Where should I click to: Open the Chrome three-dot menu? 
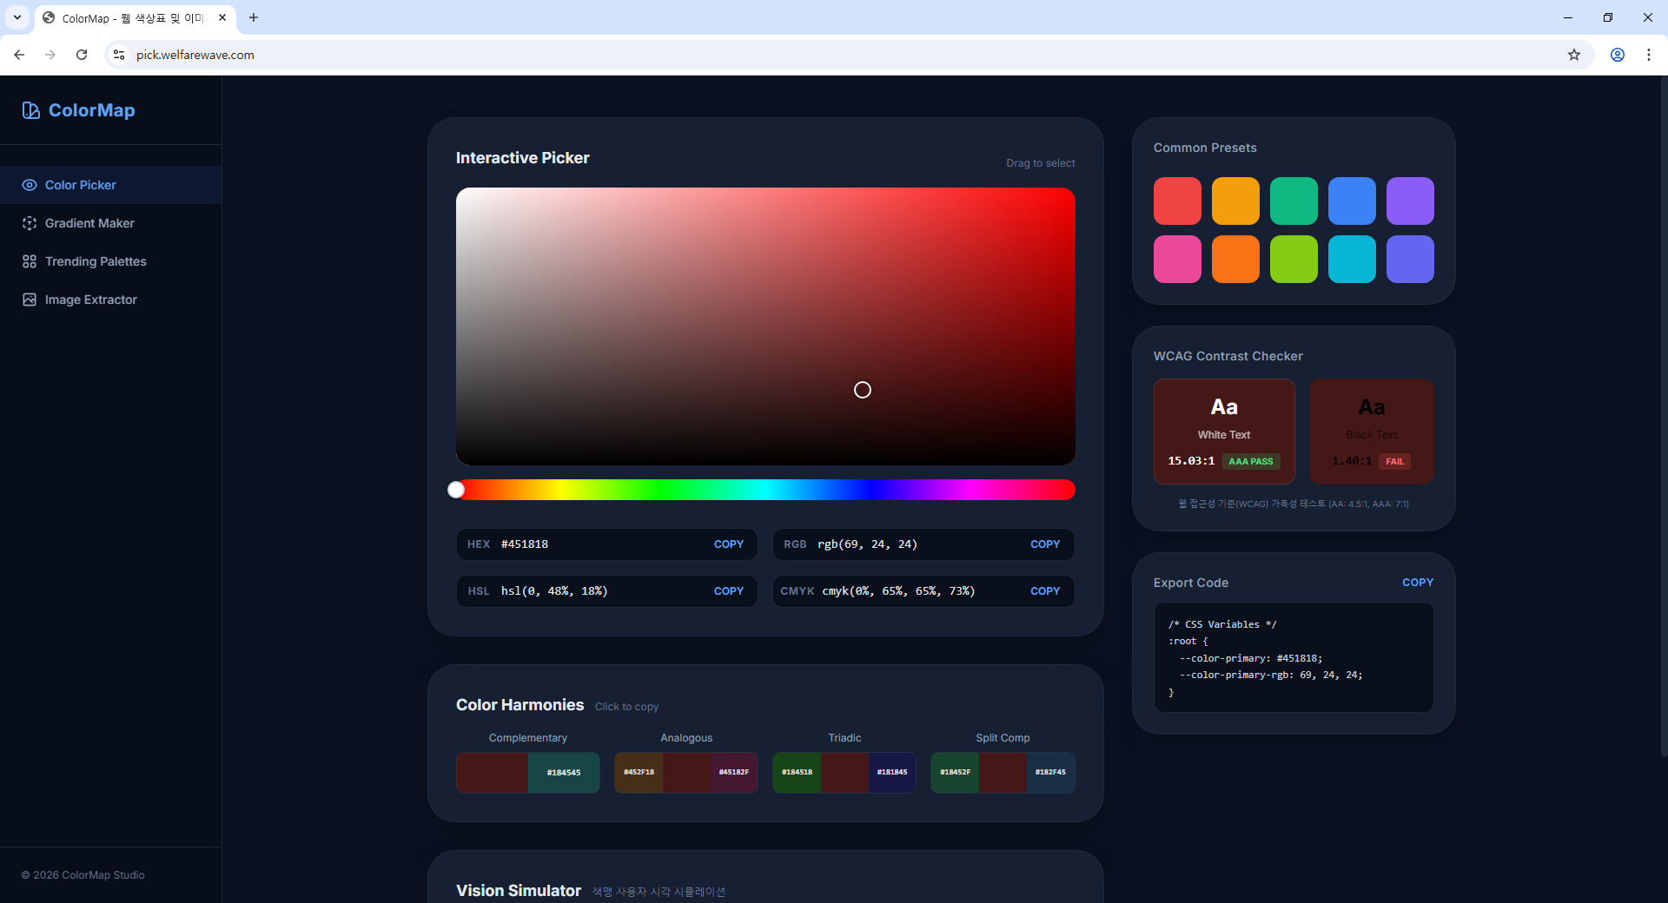tap(1649, 55)
